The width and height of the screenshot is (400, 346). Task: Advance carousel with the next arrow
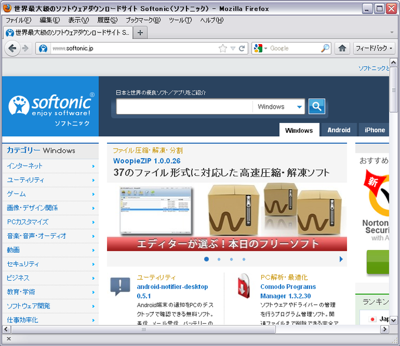[x=341, y=259]
